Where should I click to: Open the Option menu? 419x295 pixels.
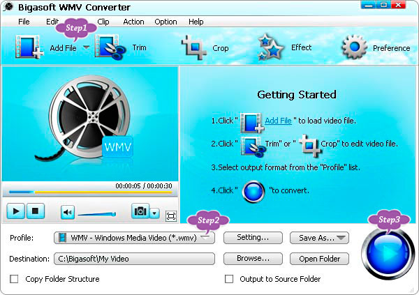(x=166, y=22)
